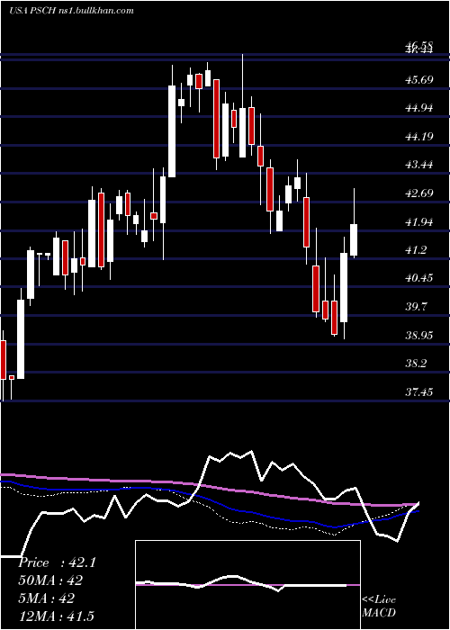Click the 44.94 price axis label
The width and height of the screenshot is (450, 630).
tap(418, 108)
